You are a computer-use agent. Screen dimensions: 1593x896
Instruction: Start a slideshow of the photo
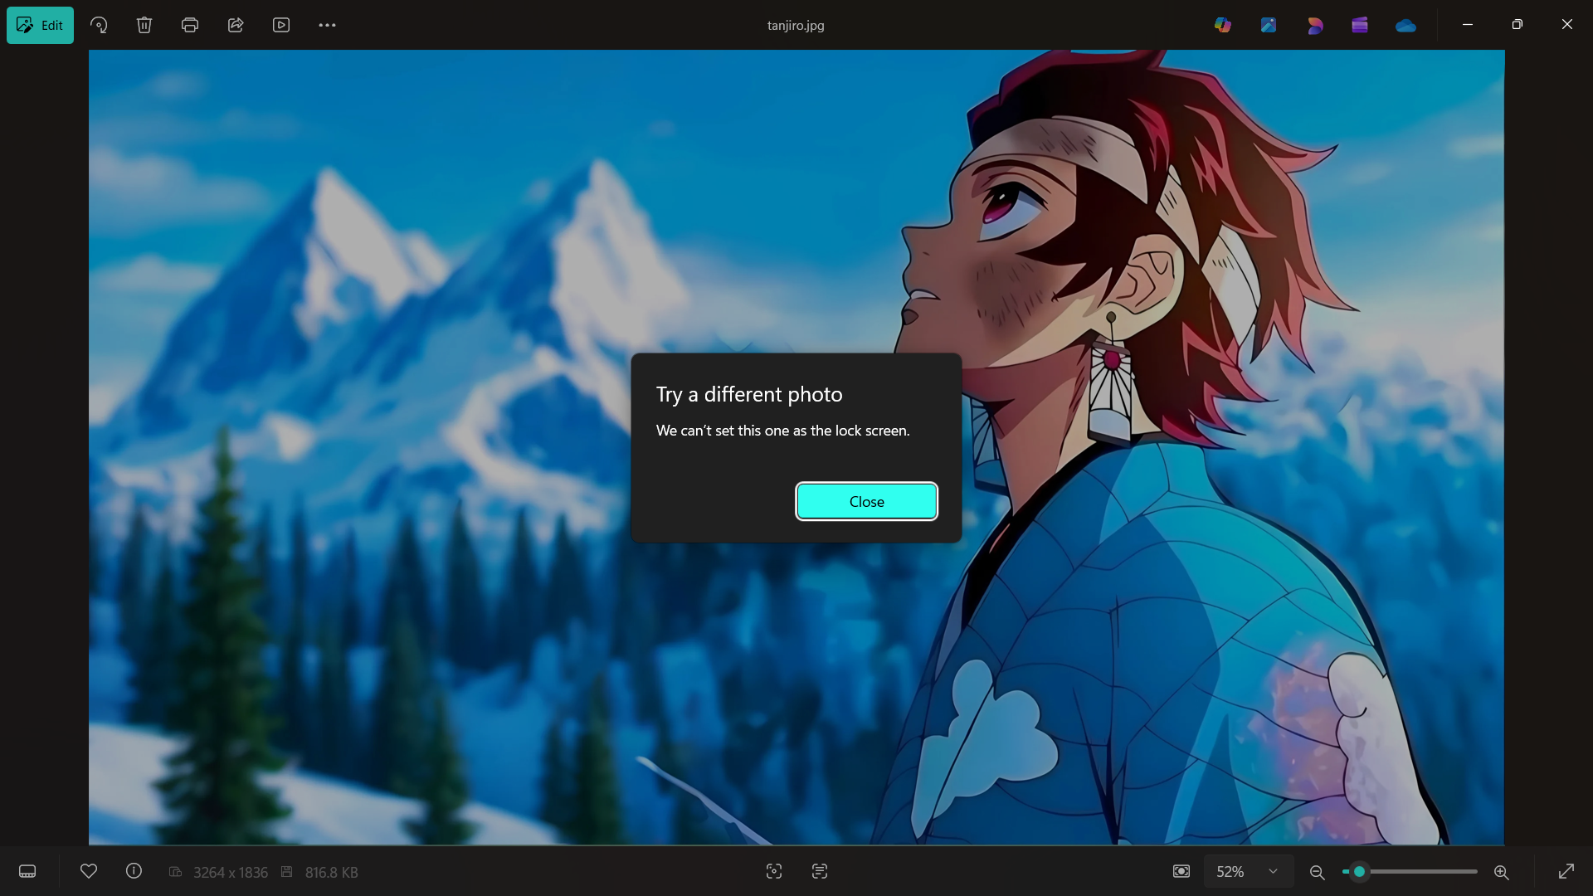coord(281,25)
